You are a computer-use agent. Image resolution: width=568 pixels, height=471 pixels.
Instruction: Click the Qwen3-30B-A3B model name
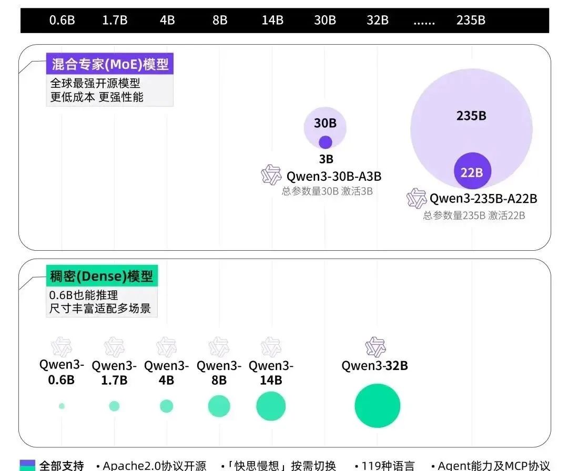[334, 176]
